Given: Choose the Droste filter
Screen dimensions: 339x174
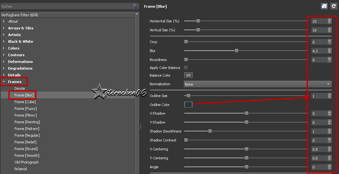Looking at the screenshot, I should (20, 88).
